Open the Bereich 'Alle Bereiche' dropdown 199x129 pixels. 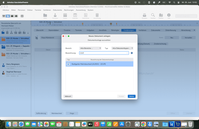pyautogui.click(x=91, y=48)
